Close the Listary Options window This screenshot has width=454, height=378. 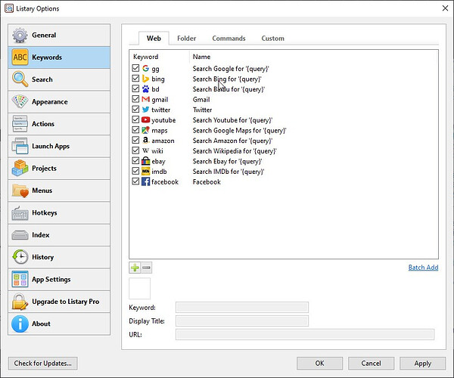445,8
